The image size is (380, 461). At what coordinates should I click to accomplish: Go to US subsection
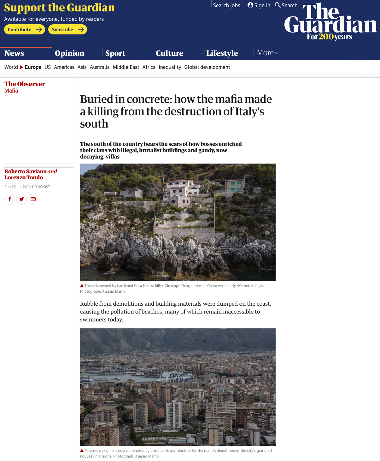48,67
